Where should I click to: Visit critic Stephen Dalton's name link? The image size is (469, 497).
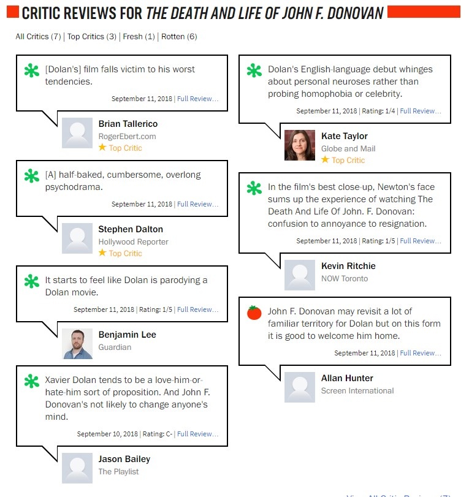click(x=131, y=229)
